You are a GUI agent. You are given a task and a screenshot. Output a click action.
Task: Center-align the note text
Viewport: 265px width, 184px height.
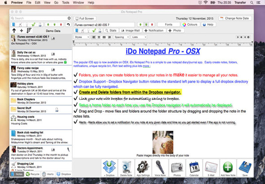pos(99,37)
